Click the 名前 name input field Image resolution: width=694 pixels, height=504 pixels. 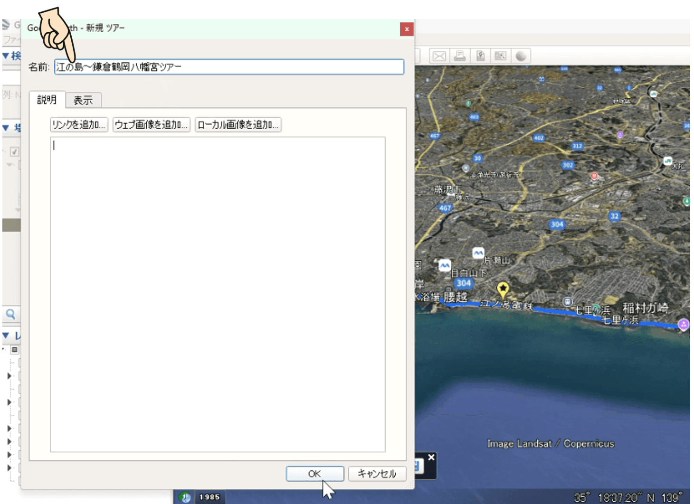(229, 67)
